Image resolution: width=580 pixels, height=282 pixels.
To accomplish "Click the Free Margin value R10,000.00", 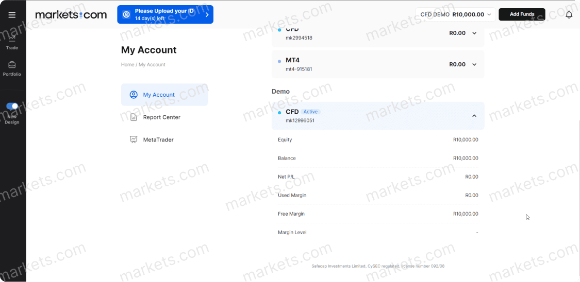I will tap(466, 214).
